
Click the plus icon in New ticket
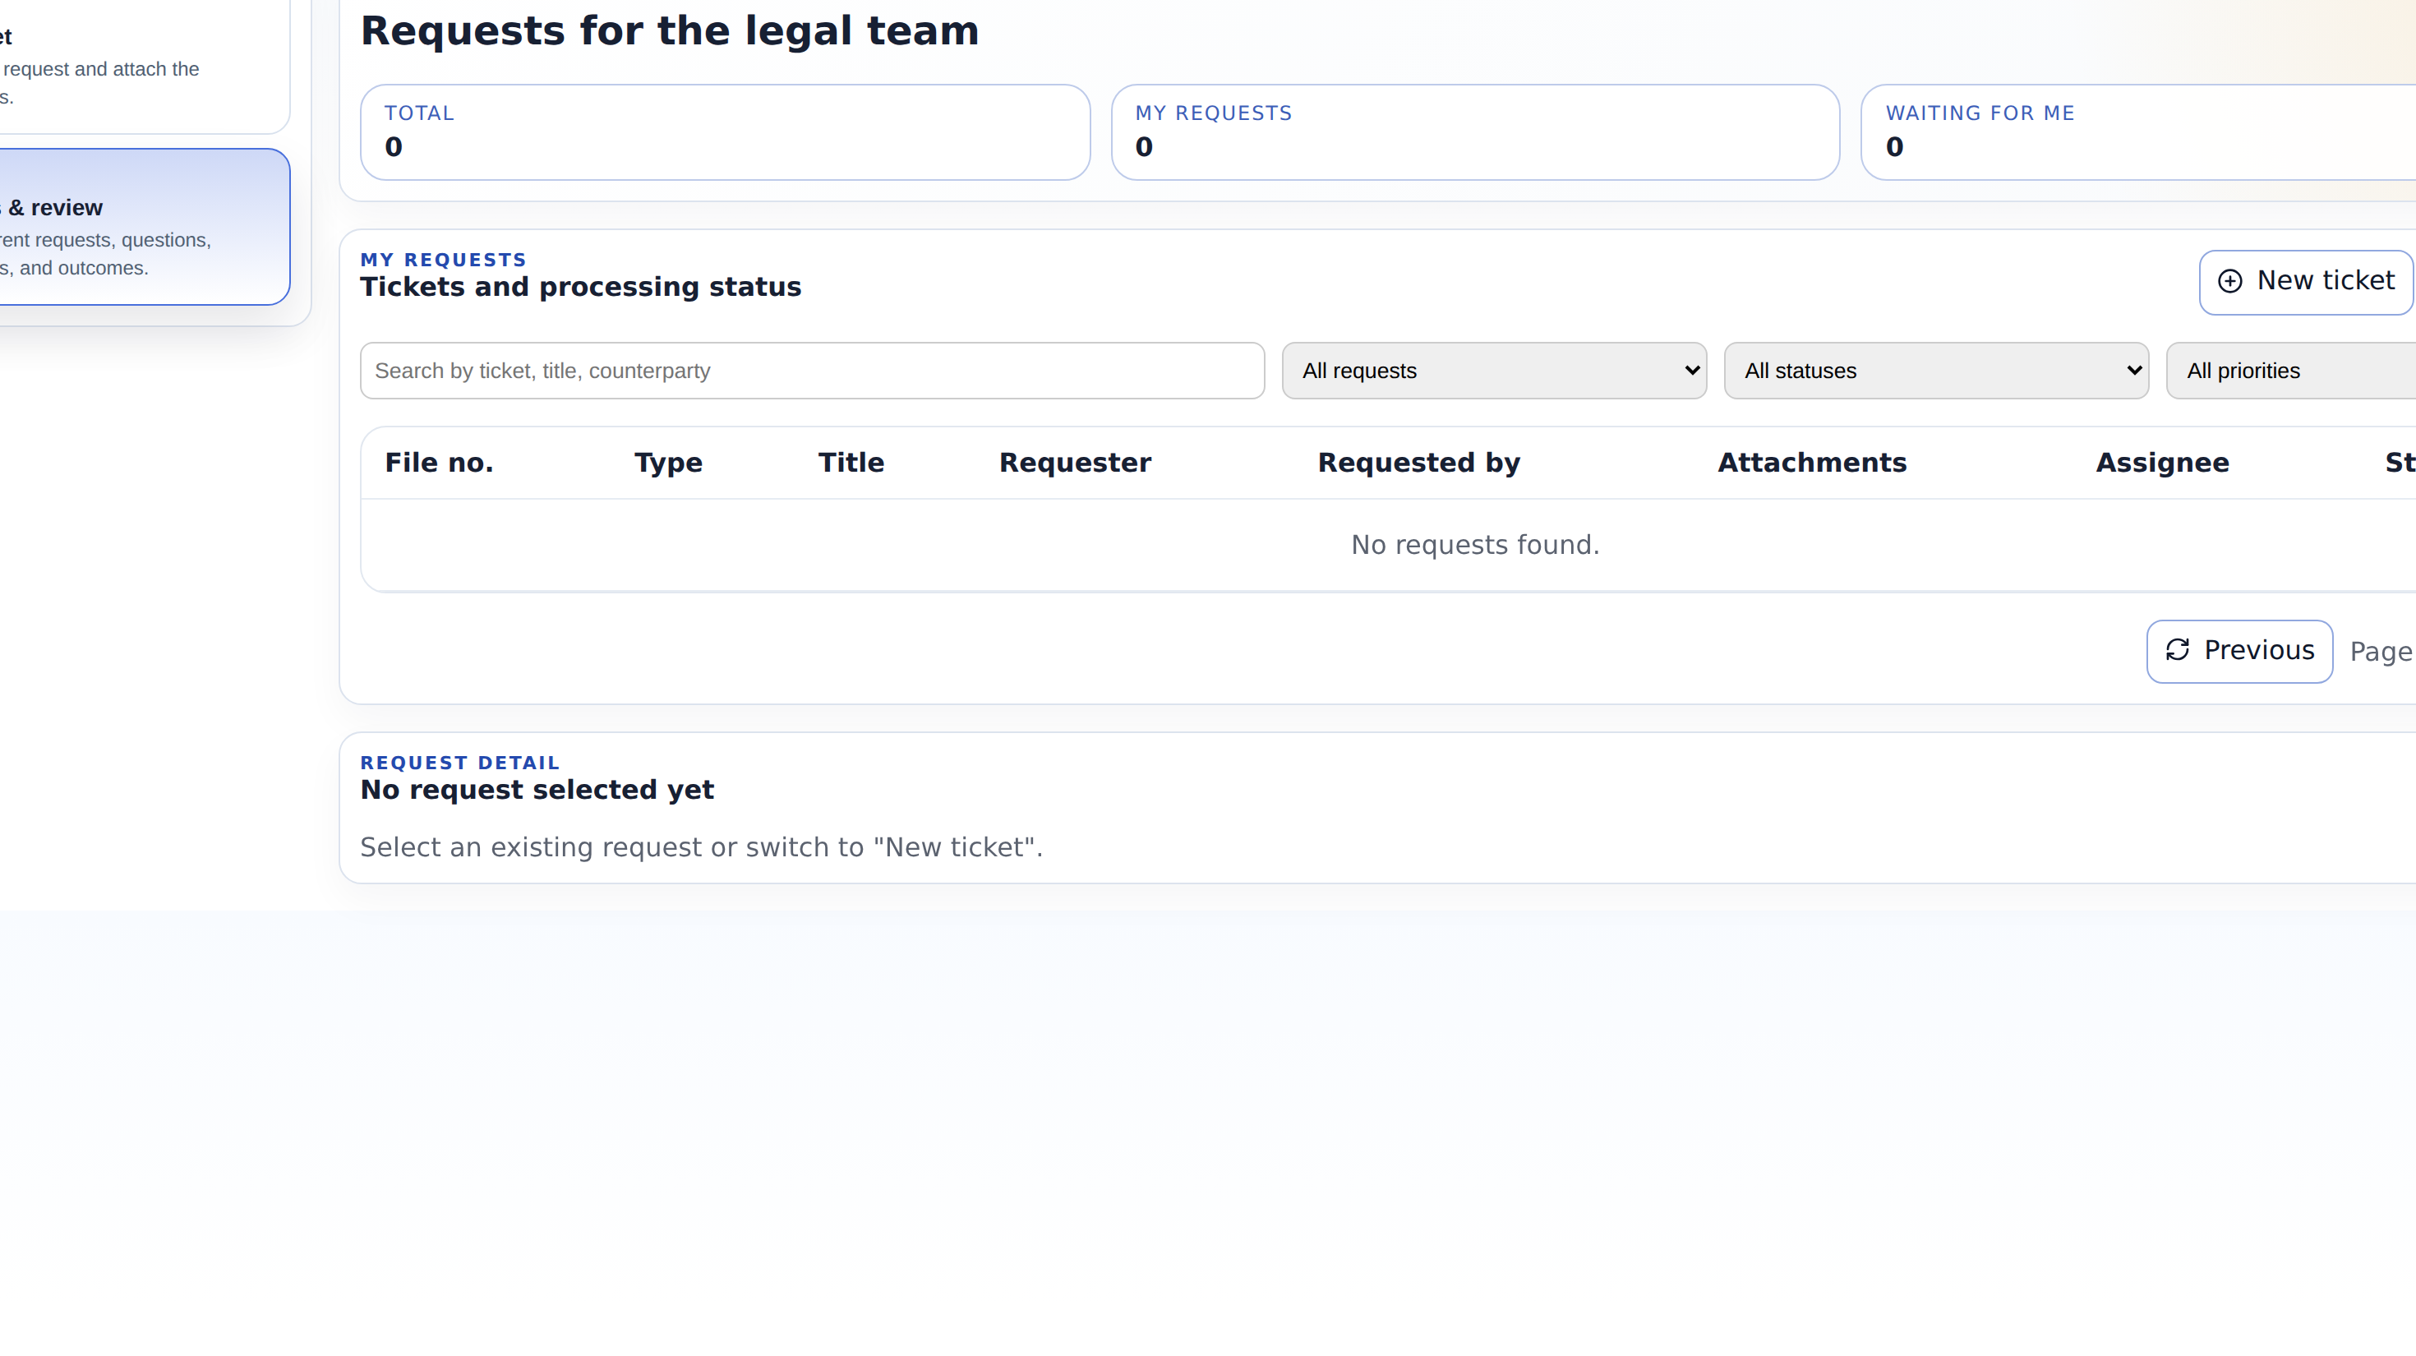coord(2229,281)
